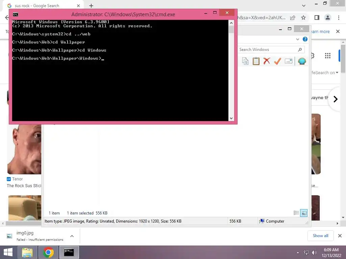
Task: Dismiss the Chrome info banner
Action: tap(338, 31)
